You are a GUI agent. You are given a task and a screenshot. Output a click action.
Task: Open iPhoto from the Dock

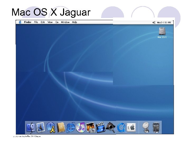point(91,128)
